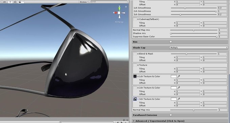This screenshot has height=123, width=230.
Task: Open Cubemap(fallback) texture picker circle
Action: 138,19
